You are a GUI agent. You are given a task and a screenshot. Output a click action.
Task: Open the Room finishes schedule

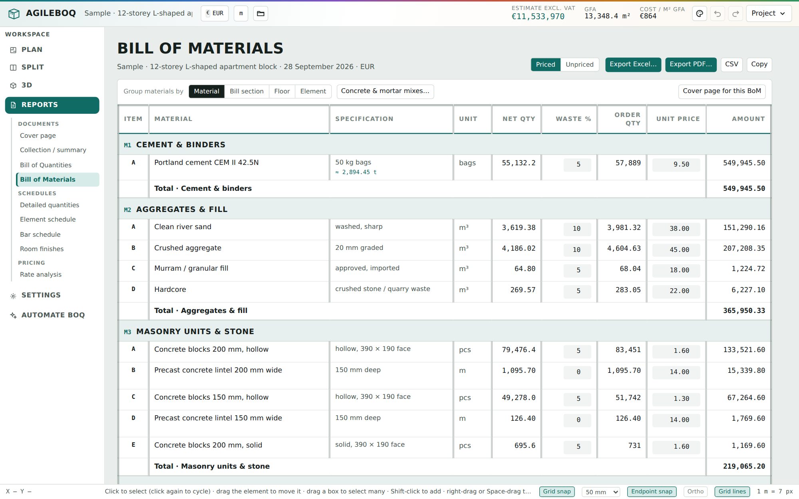click(58, 249)
